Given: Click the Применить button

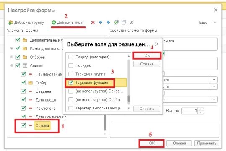Looking at the screenshot, I should click(x=207, y=143).
